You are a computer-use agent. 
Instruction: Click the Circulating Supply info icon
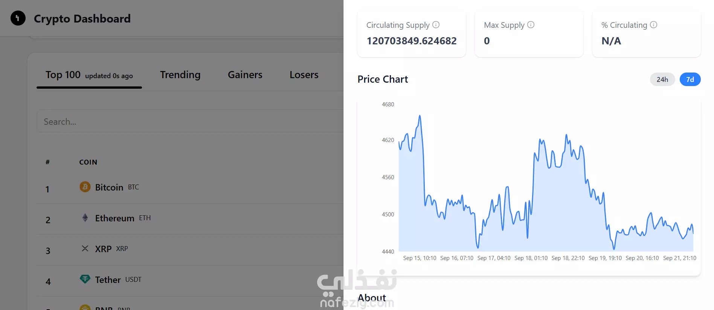click(x=436, y=25)
